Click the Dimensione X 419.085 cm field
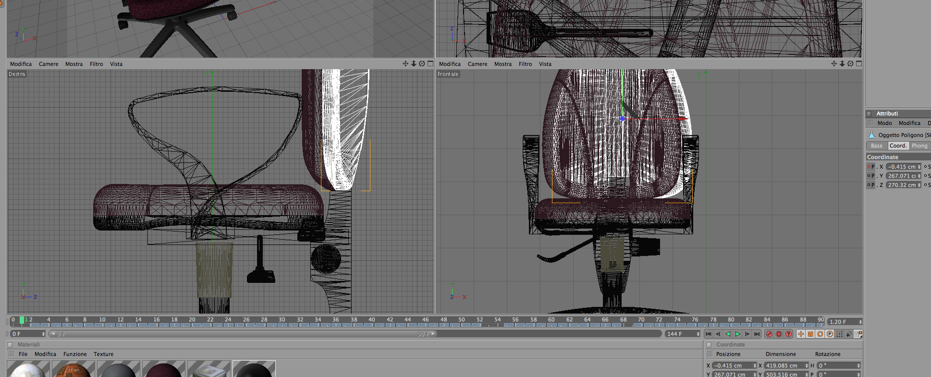Screen dimensions: 931x377 tap(786, 365)
